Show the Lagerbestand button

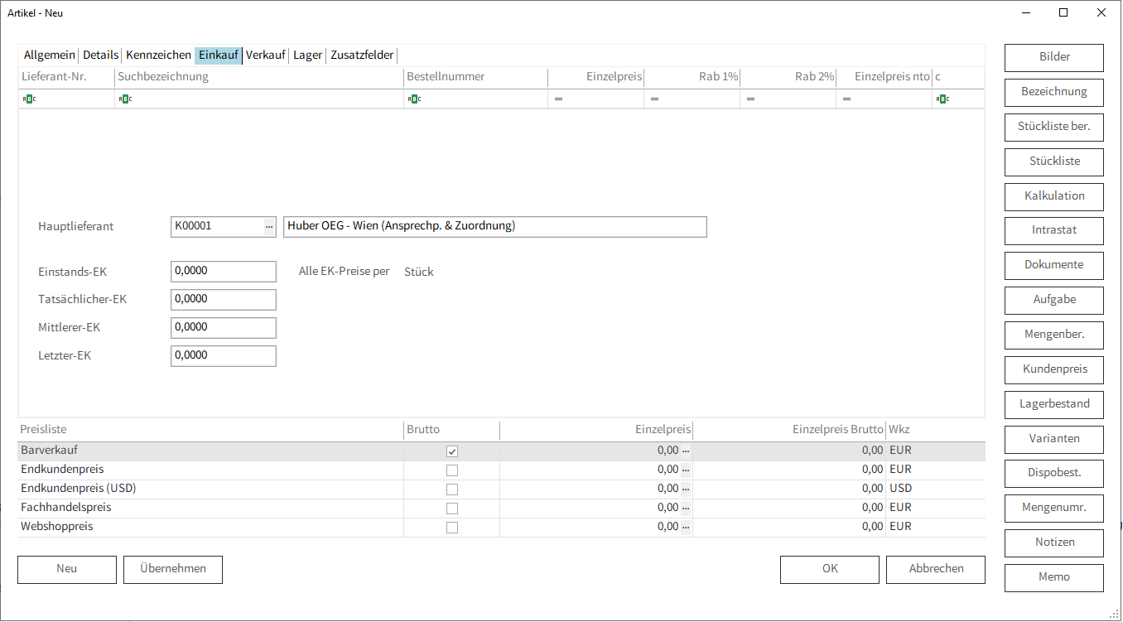(1054, 404)
